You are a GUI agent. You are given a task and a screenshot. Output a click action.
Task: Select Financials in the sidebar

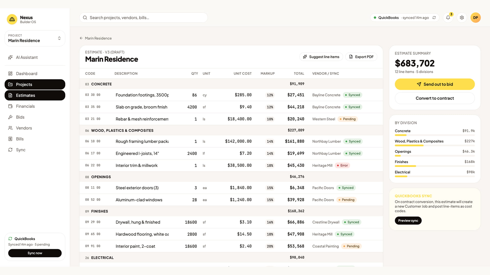[35, 106]
